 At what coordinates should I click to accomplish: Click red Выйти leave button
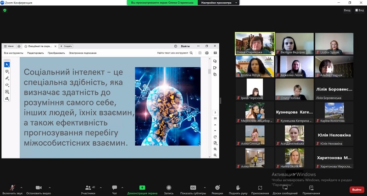click(x=356, y=189)
